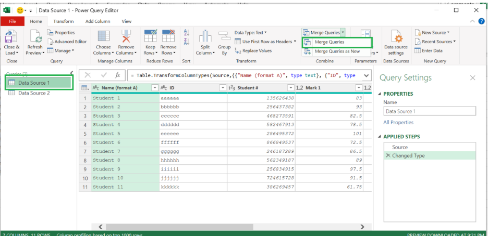This screenshot has height=236, width=488.
Task: Open the filter dropdown for ID column
Action: click(223, 88)
